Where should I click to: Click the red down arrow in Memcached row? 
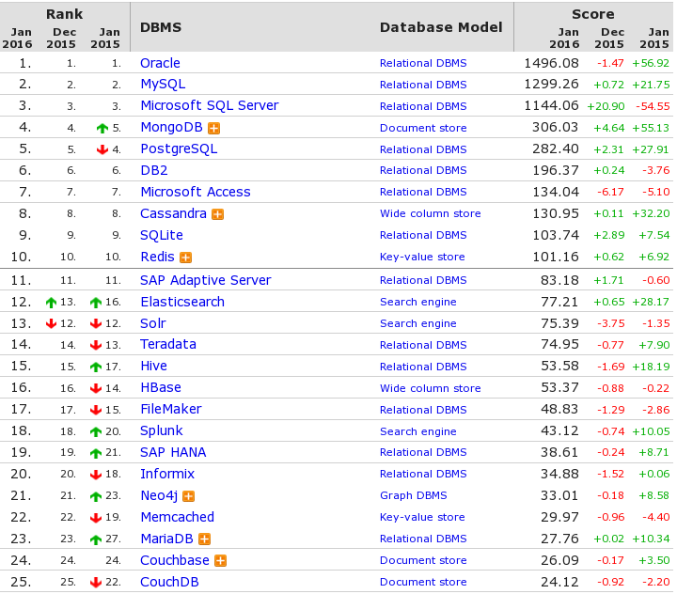point(96,518)
